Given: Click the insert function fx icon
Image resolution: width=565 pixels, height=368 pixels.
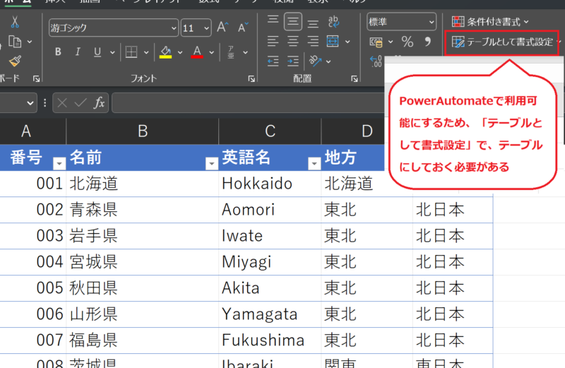Looking at the screenshot, I should (x=100, y=103).
